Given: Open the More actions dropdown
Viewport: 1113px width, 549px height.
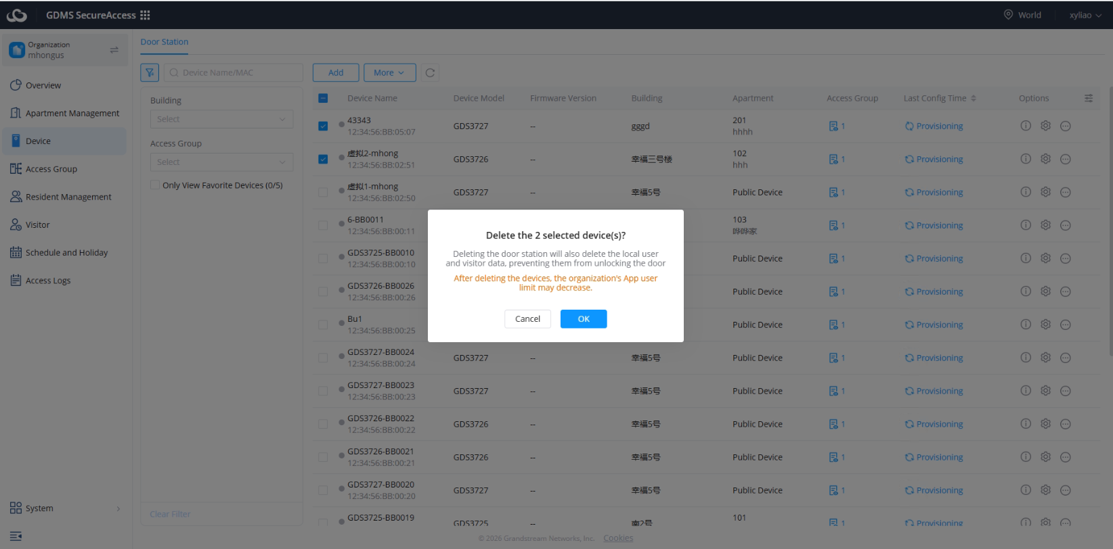Looking at the screenshot, I should click(x=389, y=72).
